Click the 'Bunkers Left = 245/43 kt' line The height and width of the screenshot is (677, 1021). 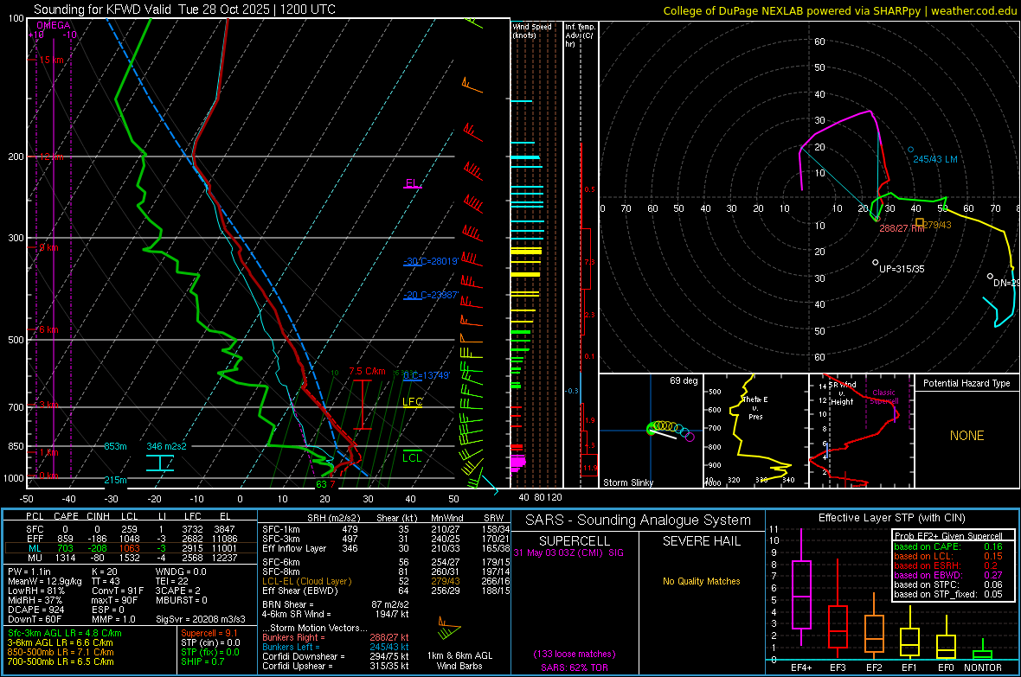pyautogui.click(x=336, y=647)
